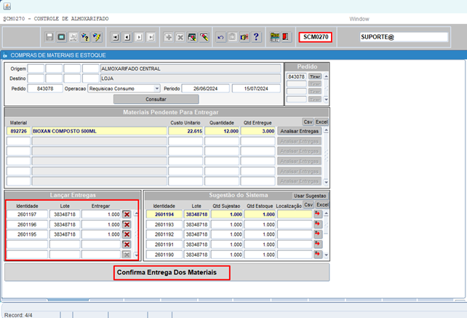Click Usar Sugestao button
467x318 pixels.
click(310, 196)
